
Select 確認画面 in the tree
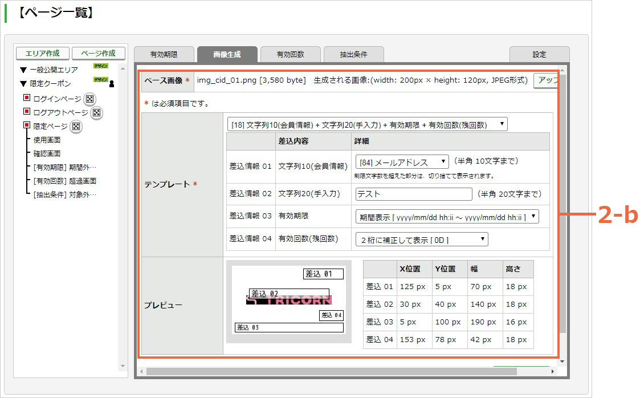tap(47, 153)
